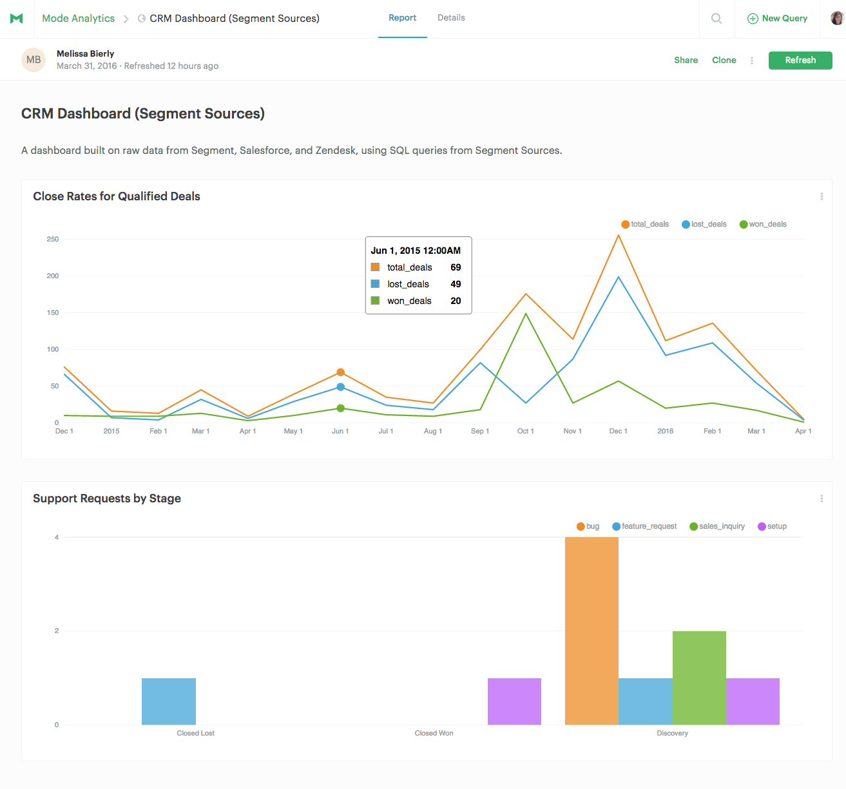Open the user profile avatar
This screenshot has width=846, height=789.
pyautogui.click(x=837, y=18)
